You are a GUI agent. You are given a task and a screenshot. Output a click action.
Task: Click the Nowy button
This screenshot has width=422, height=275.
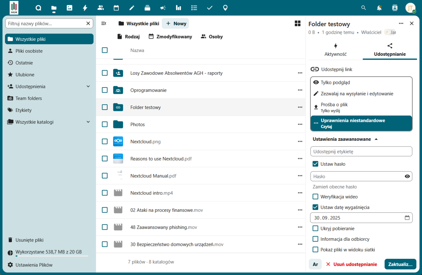[x=175, y=24]
